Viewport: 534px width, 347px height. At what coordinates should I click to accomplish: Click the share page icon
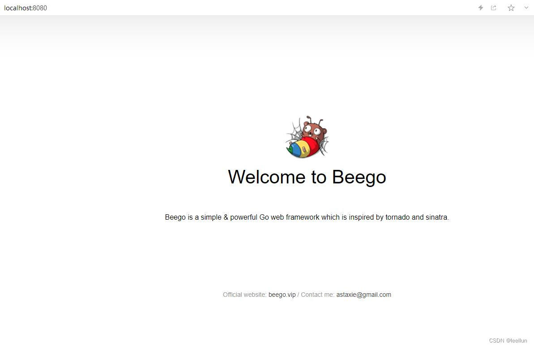pyautogui.click(x=493, y=8)
